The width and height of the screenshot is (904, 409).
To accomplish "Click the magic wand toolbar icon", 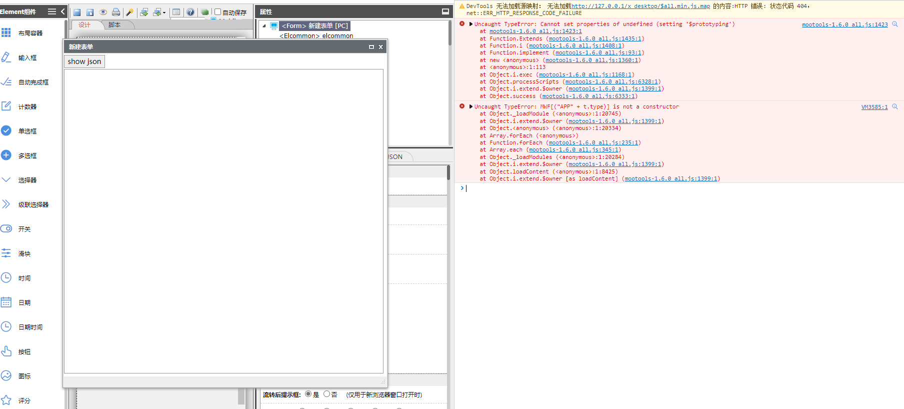I will tap(129, 12).
